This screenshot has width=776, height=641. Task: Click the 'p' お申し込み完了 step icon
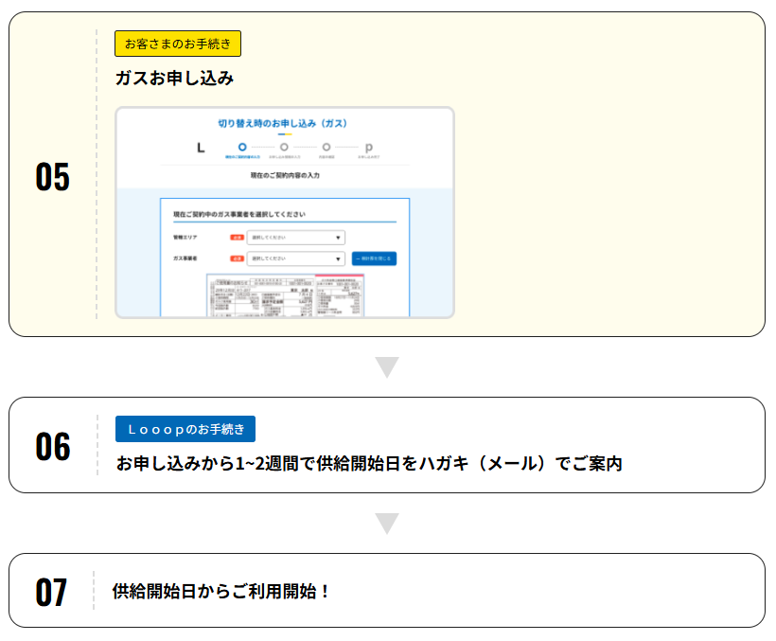tap(368, 148)
